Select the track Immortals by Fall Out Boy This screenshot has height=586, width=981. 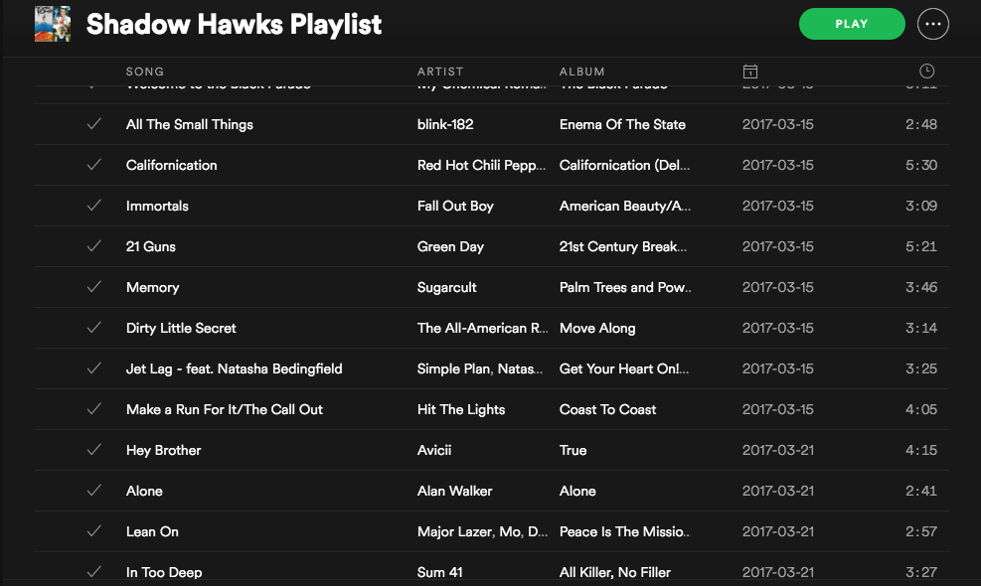coord(156,206)
